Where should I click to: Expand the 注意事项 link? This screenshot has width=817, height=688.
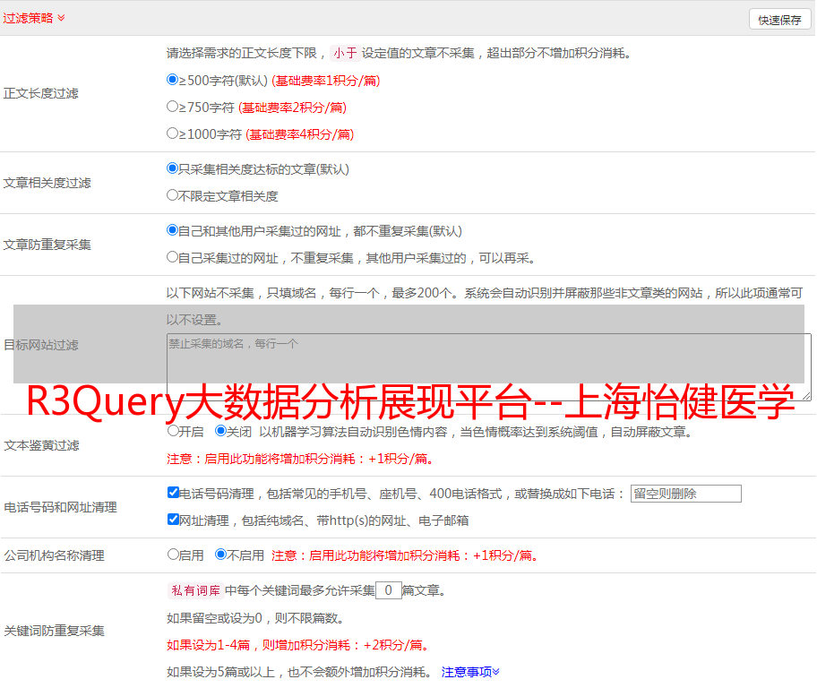point(470,672)
